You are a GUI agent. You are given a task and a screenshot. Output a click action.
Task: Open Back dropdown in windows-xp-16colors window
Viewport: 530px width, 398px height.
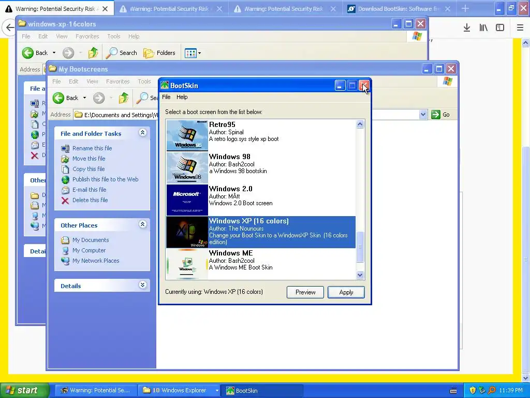(54, 53)
